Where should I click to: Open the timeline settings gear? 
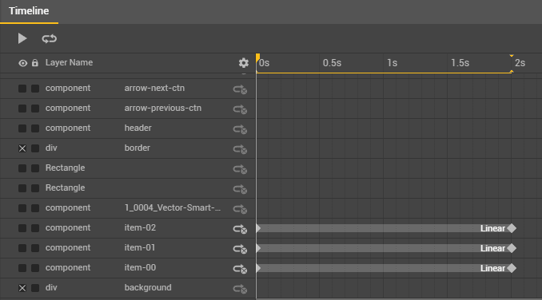(x=244, y=63)
